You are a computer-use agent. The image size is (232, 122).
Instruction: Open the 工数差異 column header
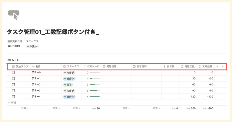[x=206, y=67]
